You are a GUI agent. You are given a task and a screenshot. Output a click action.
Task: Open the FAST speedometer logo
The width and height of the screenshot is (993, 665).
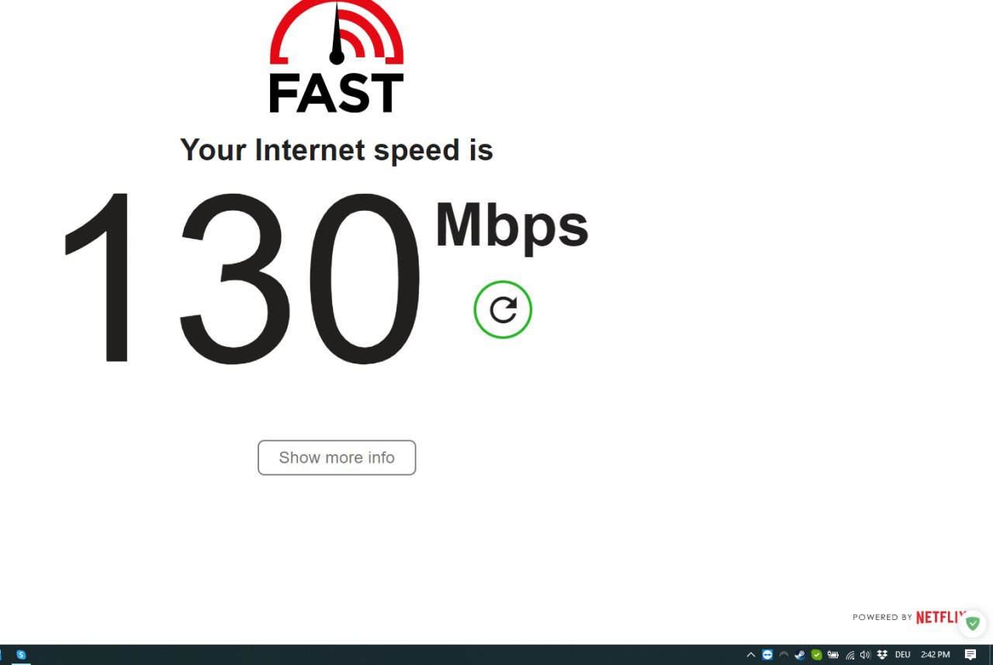point(337,57)
